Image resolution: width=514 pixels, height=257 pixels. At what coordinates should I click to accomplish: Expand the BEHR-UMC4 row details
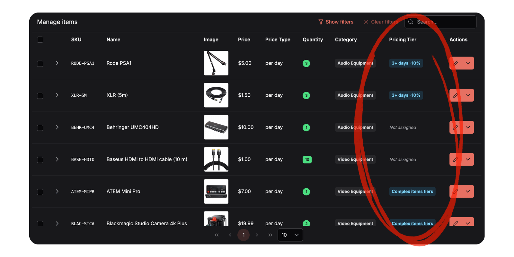57,127
